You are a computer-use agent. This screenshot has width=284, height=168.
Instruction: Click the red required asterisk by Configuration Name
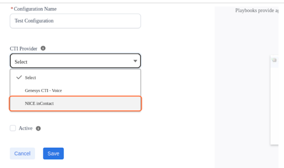tap(12, 9)
